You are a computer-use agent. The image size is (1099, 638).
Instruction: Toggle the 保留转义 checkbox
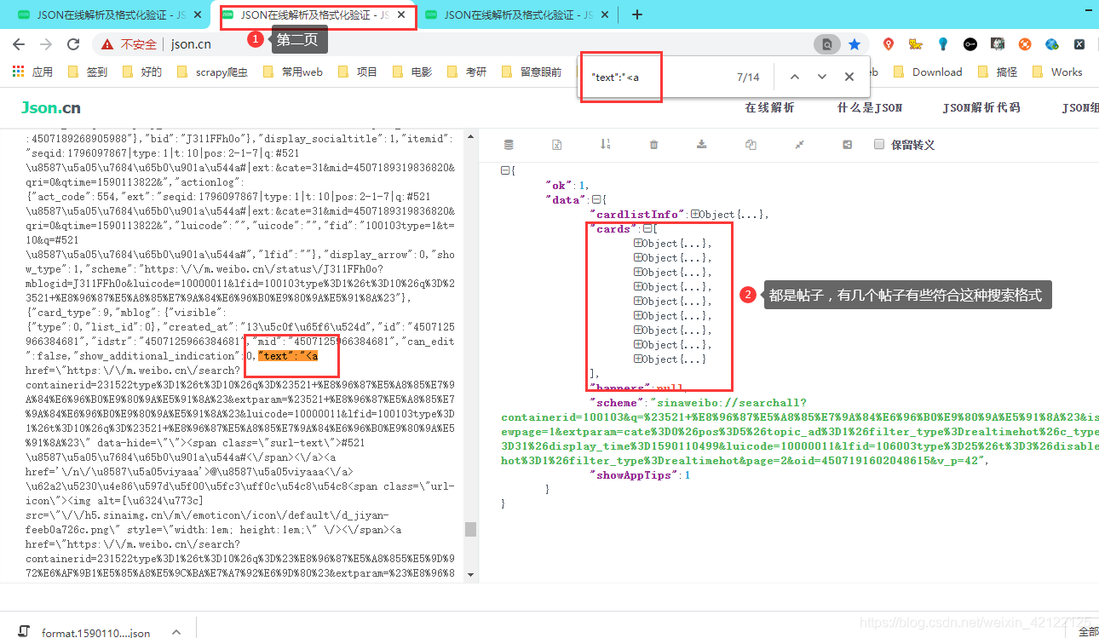879,144
